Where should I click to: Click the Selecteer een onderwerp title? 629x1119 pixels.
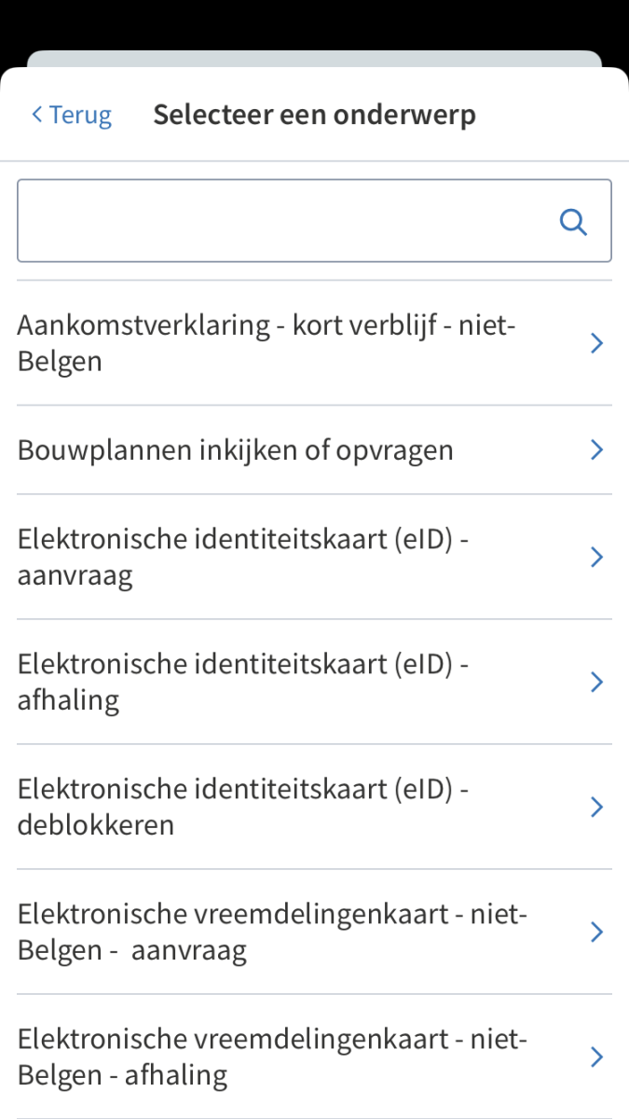(x=314, y=114)
